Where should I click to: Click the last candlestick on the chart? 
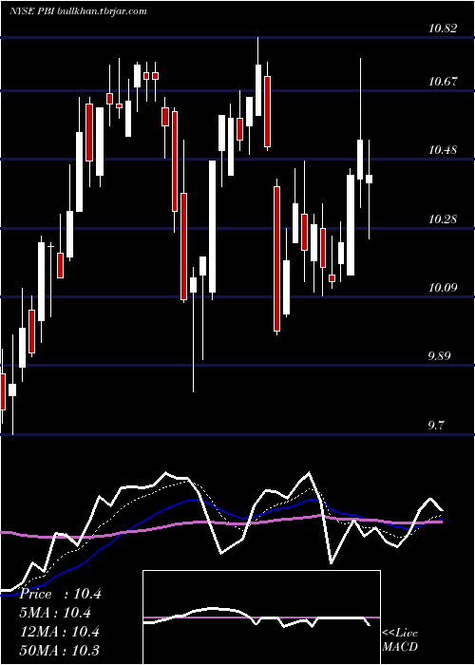[369, 179]
